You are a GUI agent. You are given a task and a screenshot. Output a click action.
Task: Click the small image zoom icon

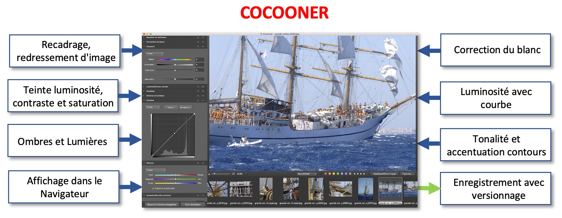(x=209, y=174)
